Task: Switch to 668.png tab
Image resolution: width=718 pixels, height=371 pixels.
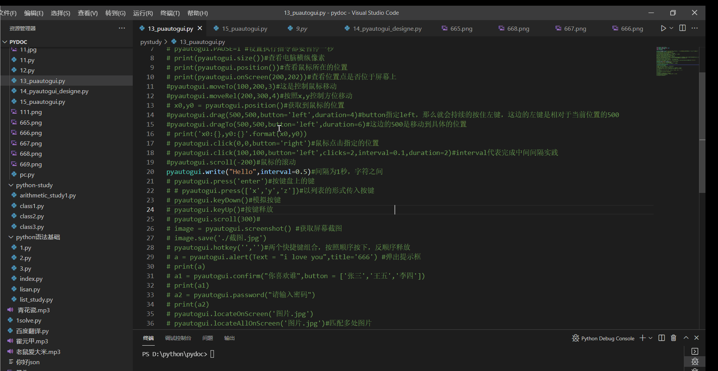Action: (x=518, y=28)
